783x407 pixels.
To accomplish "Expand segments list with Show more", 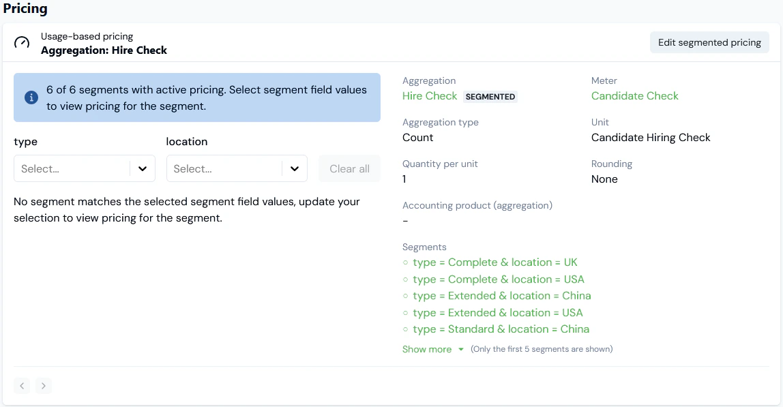I will click(427, 349).
